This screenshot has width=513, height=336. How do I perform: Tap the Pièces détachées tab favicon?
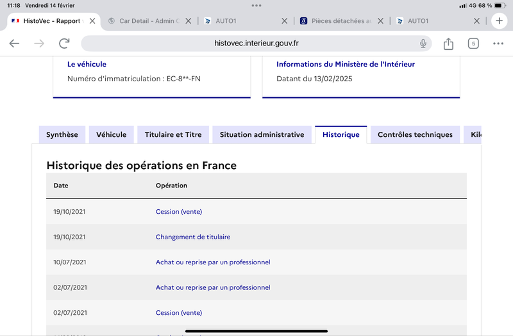click(303, 21)
